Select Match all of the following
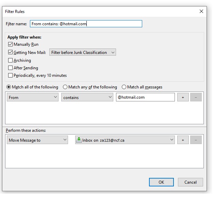 pyautogui.click(x=9, y=87)
